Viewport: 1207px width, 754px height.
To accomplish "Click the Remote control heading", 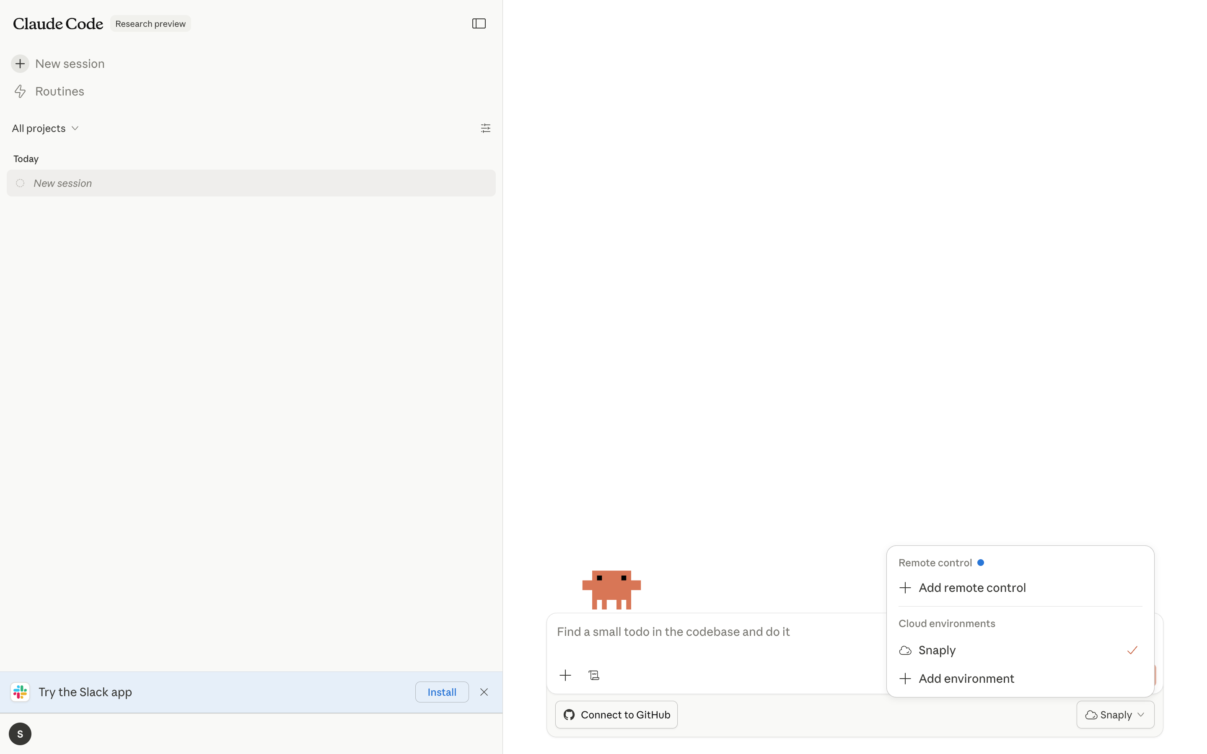I will [935, 563].
